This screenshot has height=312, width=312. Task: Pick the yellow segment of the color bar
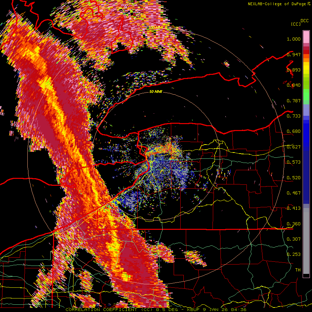306,68
